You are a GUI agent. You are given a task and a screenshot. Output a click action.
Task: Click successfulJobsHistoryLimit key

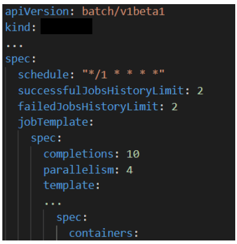[101, 91]
